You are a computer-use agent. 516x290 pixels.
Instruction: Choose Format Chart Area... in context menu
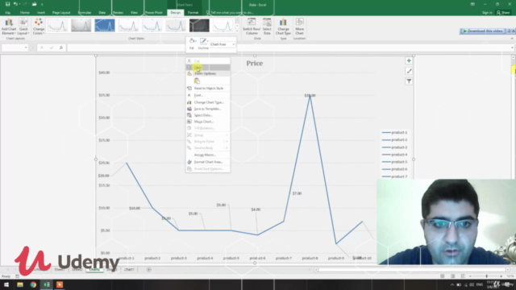tap(208, 162)
